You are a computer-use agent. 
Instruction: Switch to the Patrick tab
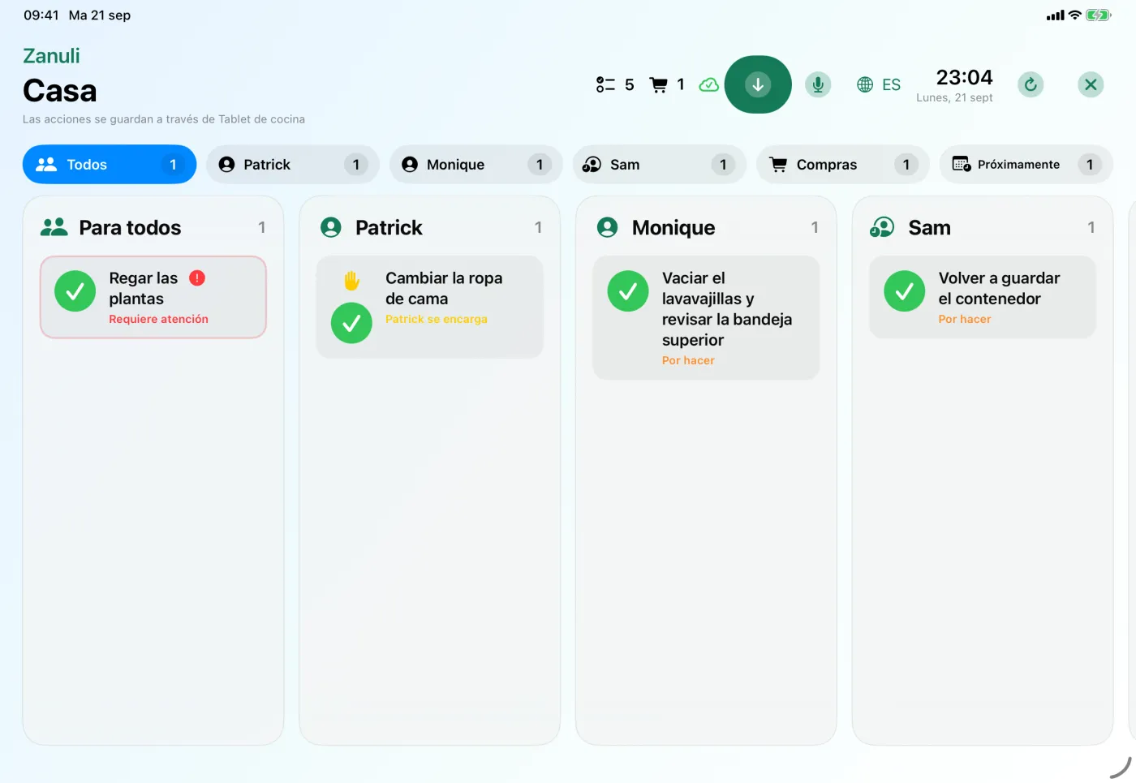point(293,165)
